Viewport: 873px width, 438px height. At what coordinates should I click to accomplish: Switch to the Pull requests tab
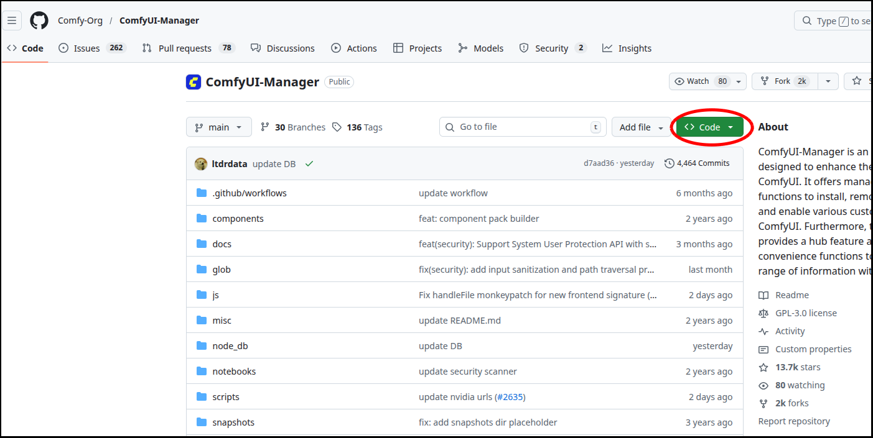point(185,48)
